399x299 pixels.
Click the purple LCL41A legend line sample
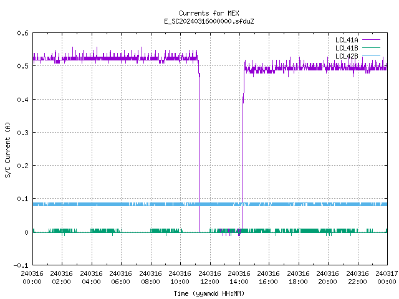click(372, 40)
